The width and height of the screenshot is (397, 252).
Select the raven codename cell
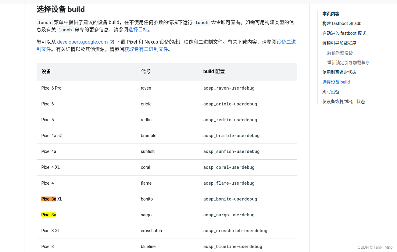click(x=146, y=88)
